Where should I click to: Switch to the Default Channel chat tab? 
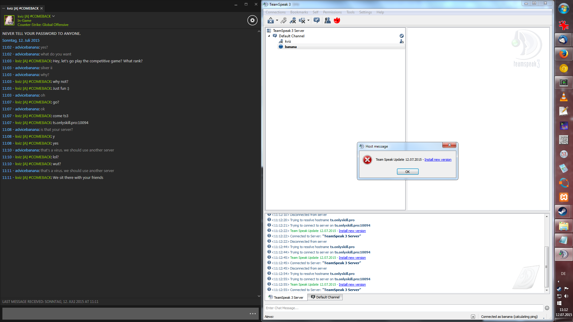click(x=325, y=297)
